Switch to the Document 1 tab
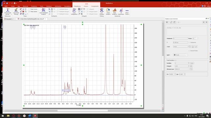211x118 pixels. (9, 19)
